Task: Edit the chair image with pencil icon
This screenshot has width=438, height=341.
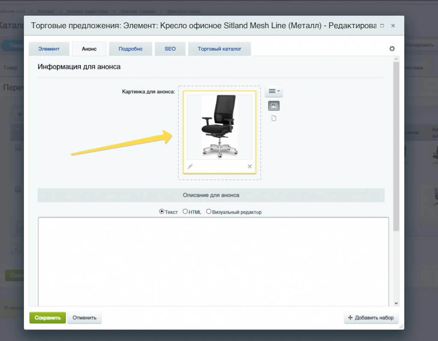Action: point(190,166)
